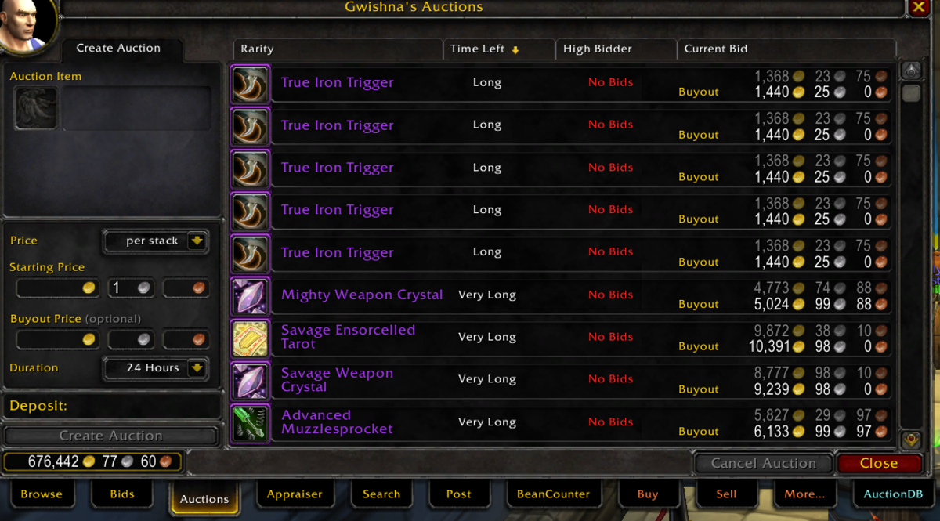The image size is (940, 521).
Task: Click the Savage Ensorcelled Tarot card icon
Action: pos(251,338)
